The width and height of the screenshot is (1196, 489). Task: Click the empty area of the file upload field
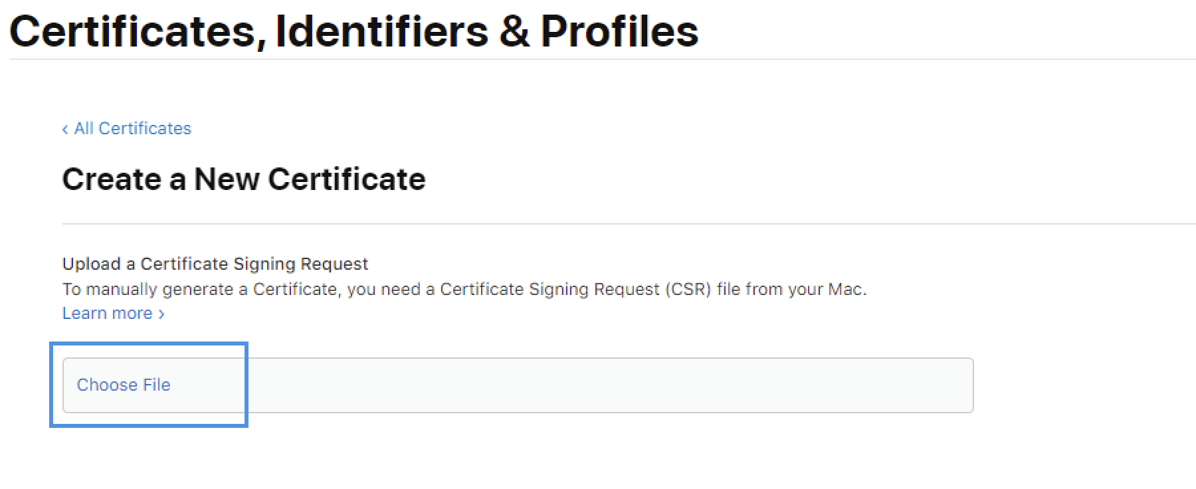pyautogui.click(x=598, y=385)
